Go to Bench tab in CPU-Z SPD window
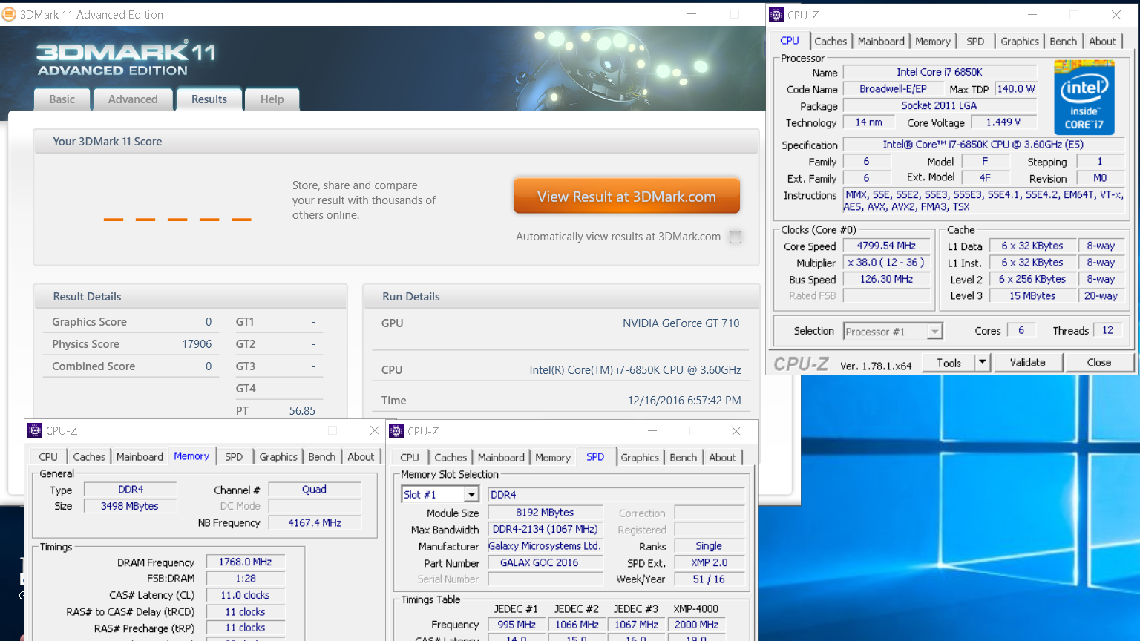 pos(683,458)
